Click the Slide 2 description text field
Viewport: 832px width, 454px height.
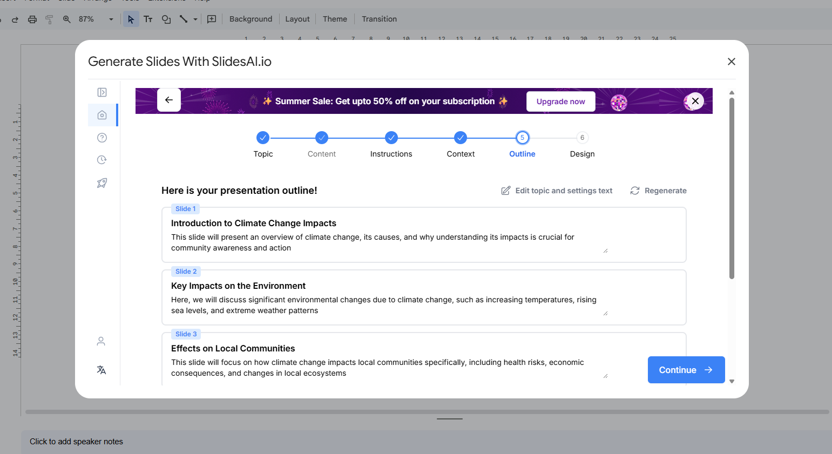(384, 305)
